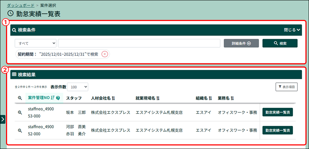Screen dimensions: 309x149
Task: Click the 全2件中1件～2件を表示 count text
Action: [x=31, y=87]
